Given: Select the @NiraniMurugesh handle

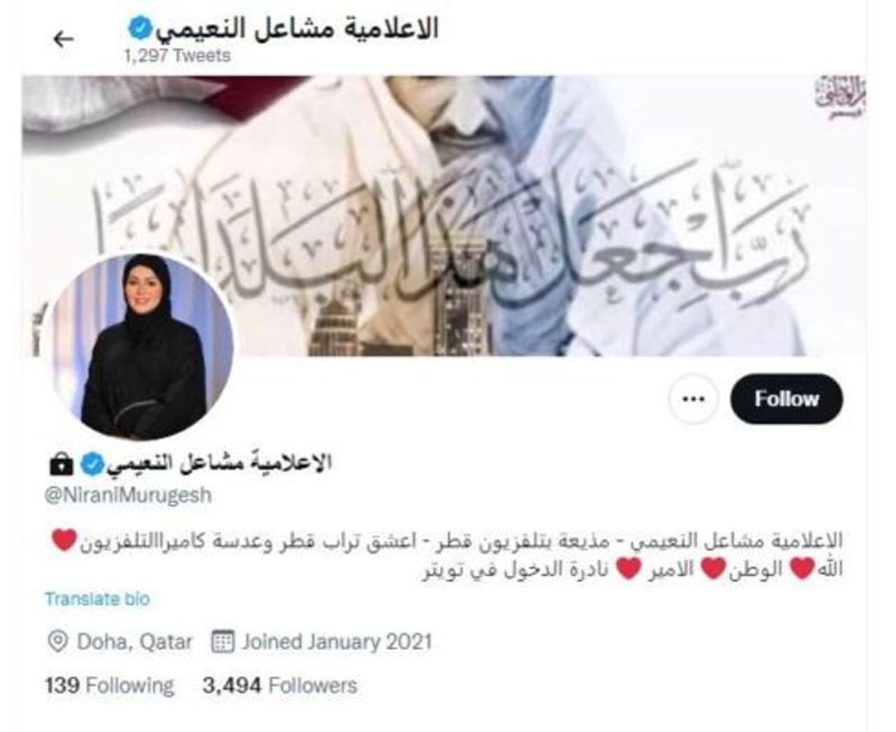Looking at the screenshot, I should coord(128,495).
